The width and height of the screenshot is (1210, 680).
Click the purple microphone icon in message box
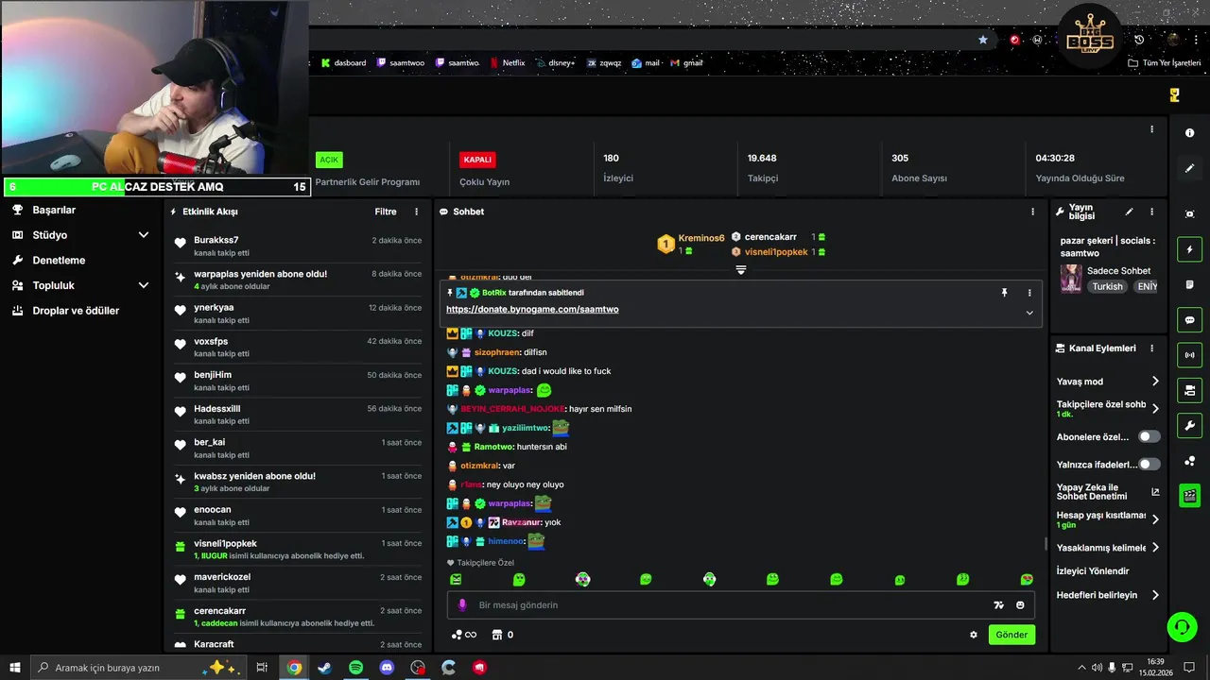(462, 605)
